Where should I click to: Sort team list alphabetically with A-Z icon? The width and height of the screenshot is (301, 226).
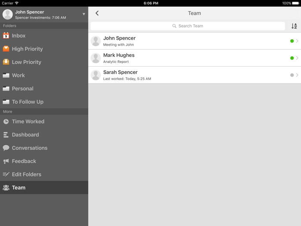point(294,26)
